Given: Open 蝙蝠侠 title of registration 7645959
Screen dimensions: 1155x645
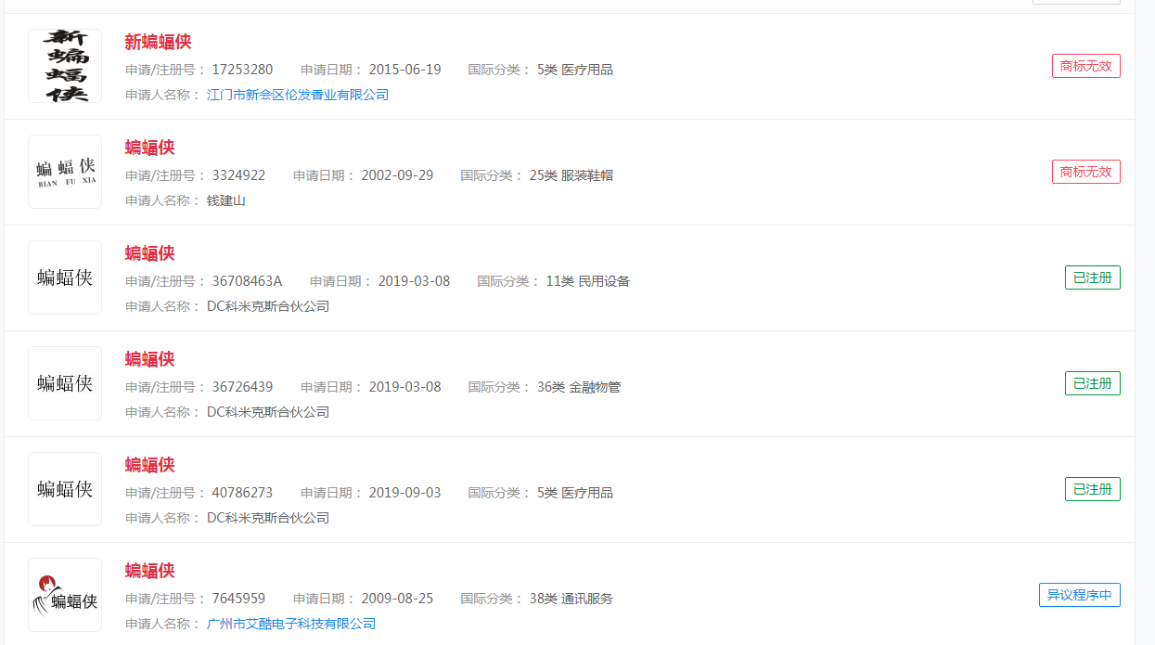Looking at the screenshot, I should tap(149, 571).
